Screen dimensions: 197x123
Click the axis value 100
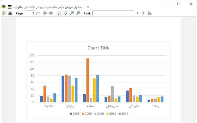tap(32, 69)
